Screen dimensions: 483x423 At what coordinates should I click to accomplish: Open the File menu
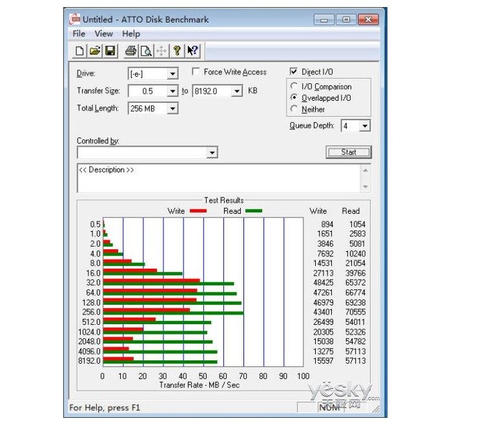(x=79, y=34)
